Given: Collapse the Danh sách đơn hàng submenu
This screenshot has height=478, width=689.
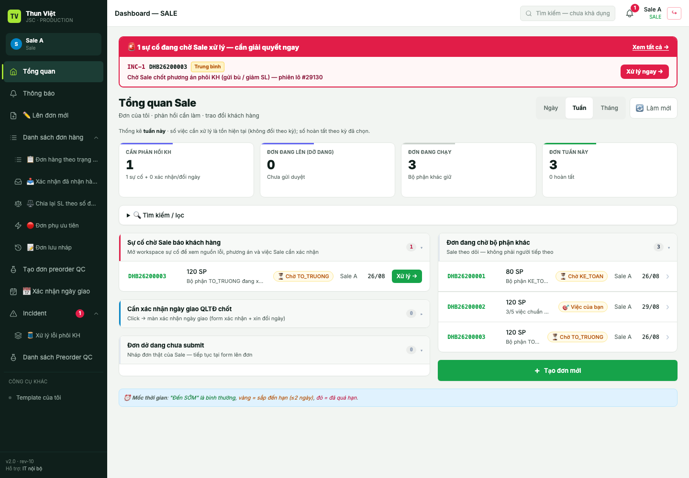Looking at the screenshot, I should [96, 138].
